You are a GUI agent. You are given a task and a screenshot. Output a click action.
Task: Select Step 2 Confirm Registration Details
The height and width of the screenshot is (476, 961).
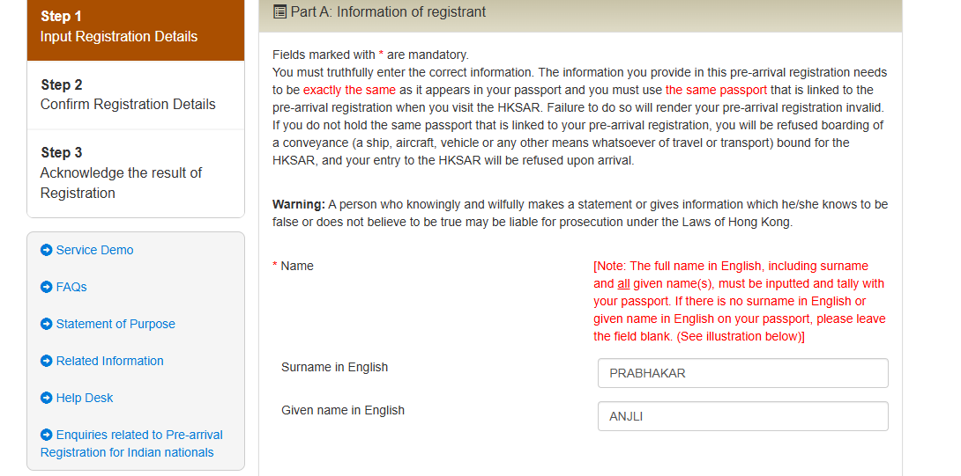136,95
